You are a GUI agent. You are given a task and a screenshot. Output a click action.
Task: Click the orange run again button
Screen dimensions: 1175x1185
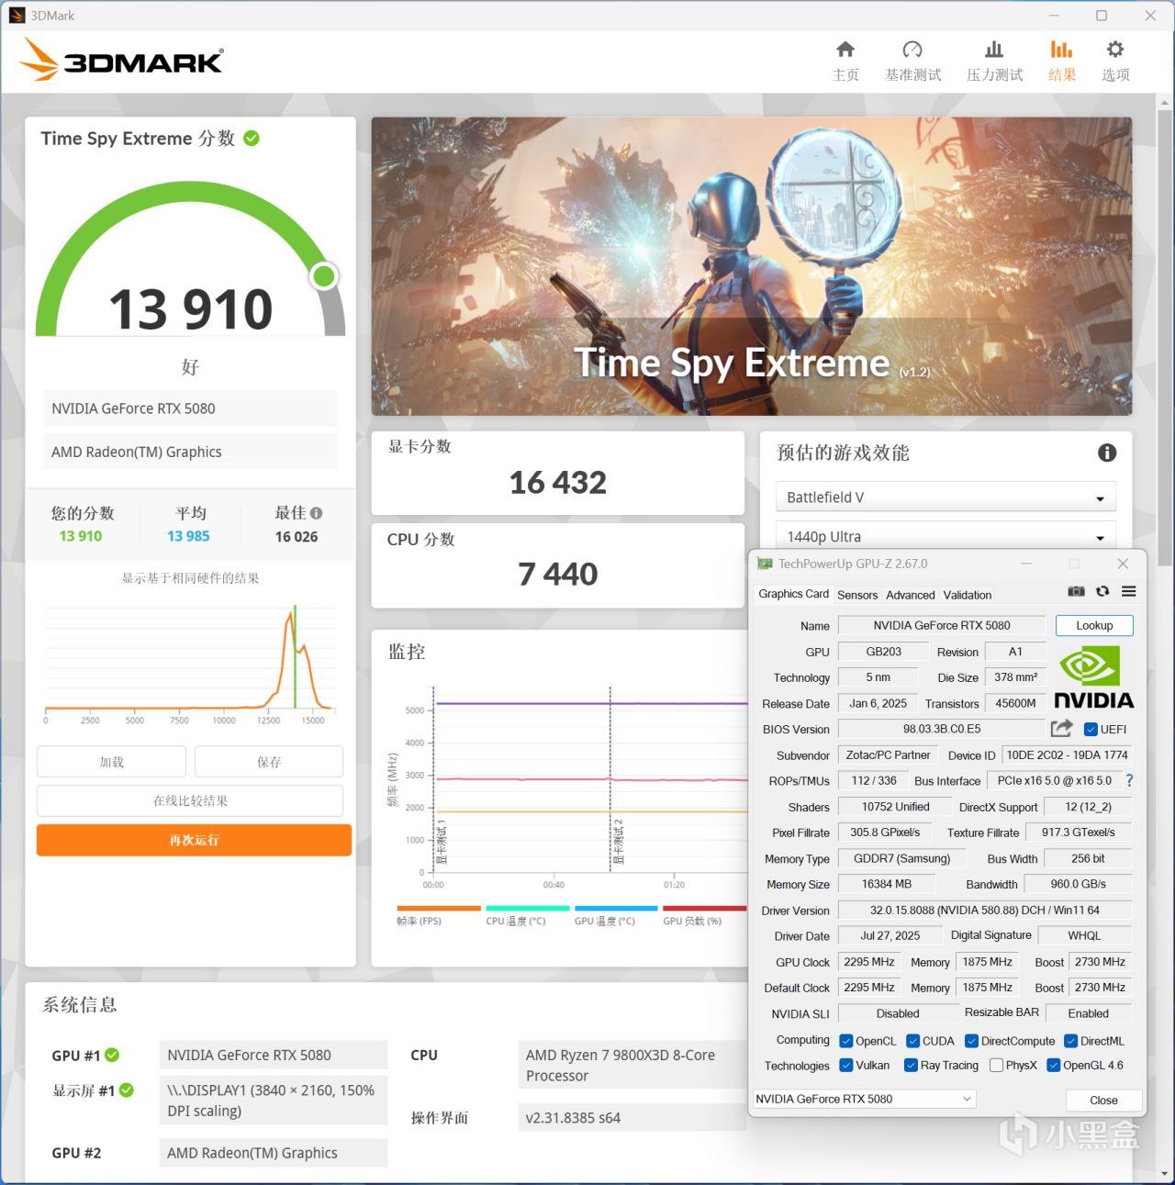(194, 840)
